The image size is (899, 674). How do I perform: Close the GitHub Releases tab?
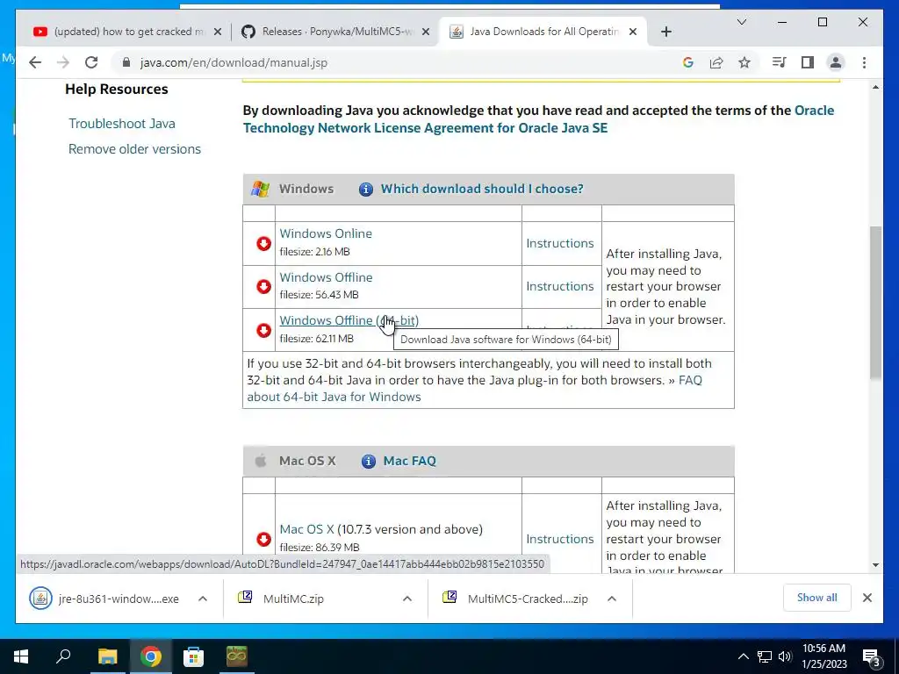426,32
